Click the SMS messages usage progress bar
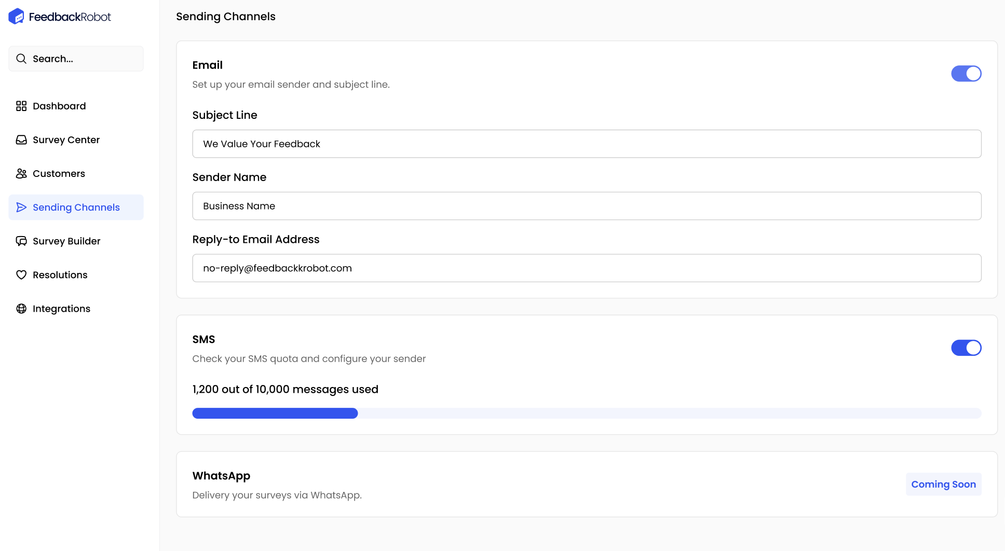The image size is (1005, 551). [587, 413]
